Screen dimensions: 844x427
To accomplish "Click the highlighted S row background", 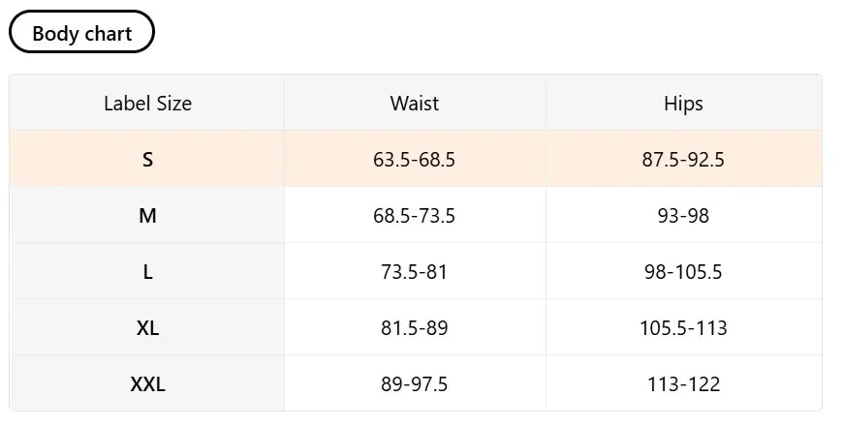I will pos(416,159).
